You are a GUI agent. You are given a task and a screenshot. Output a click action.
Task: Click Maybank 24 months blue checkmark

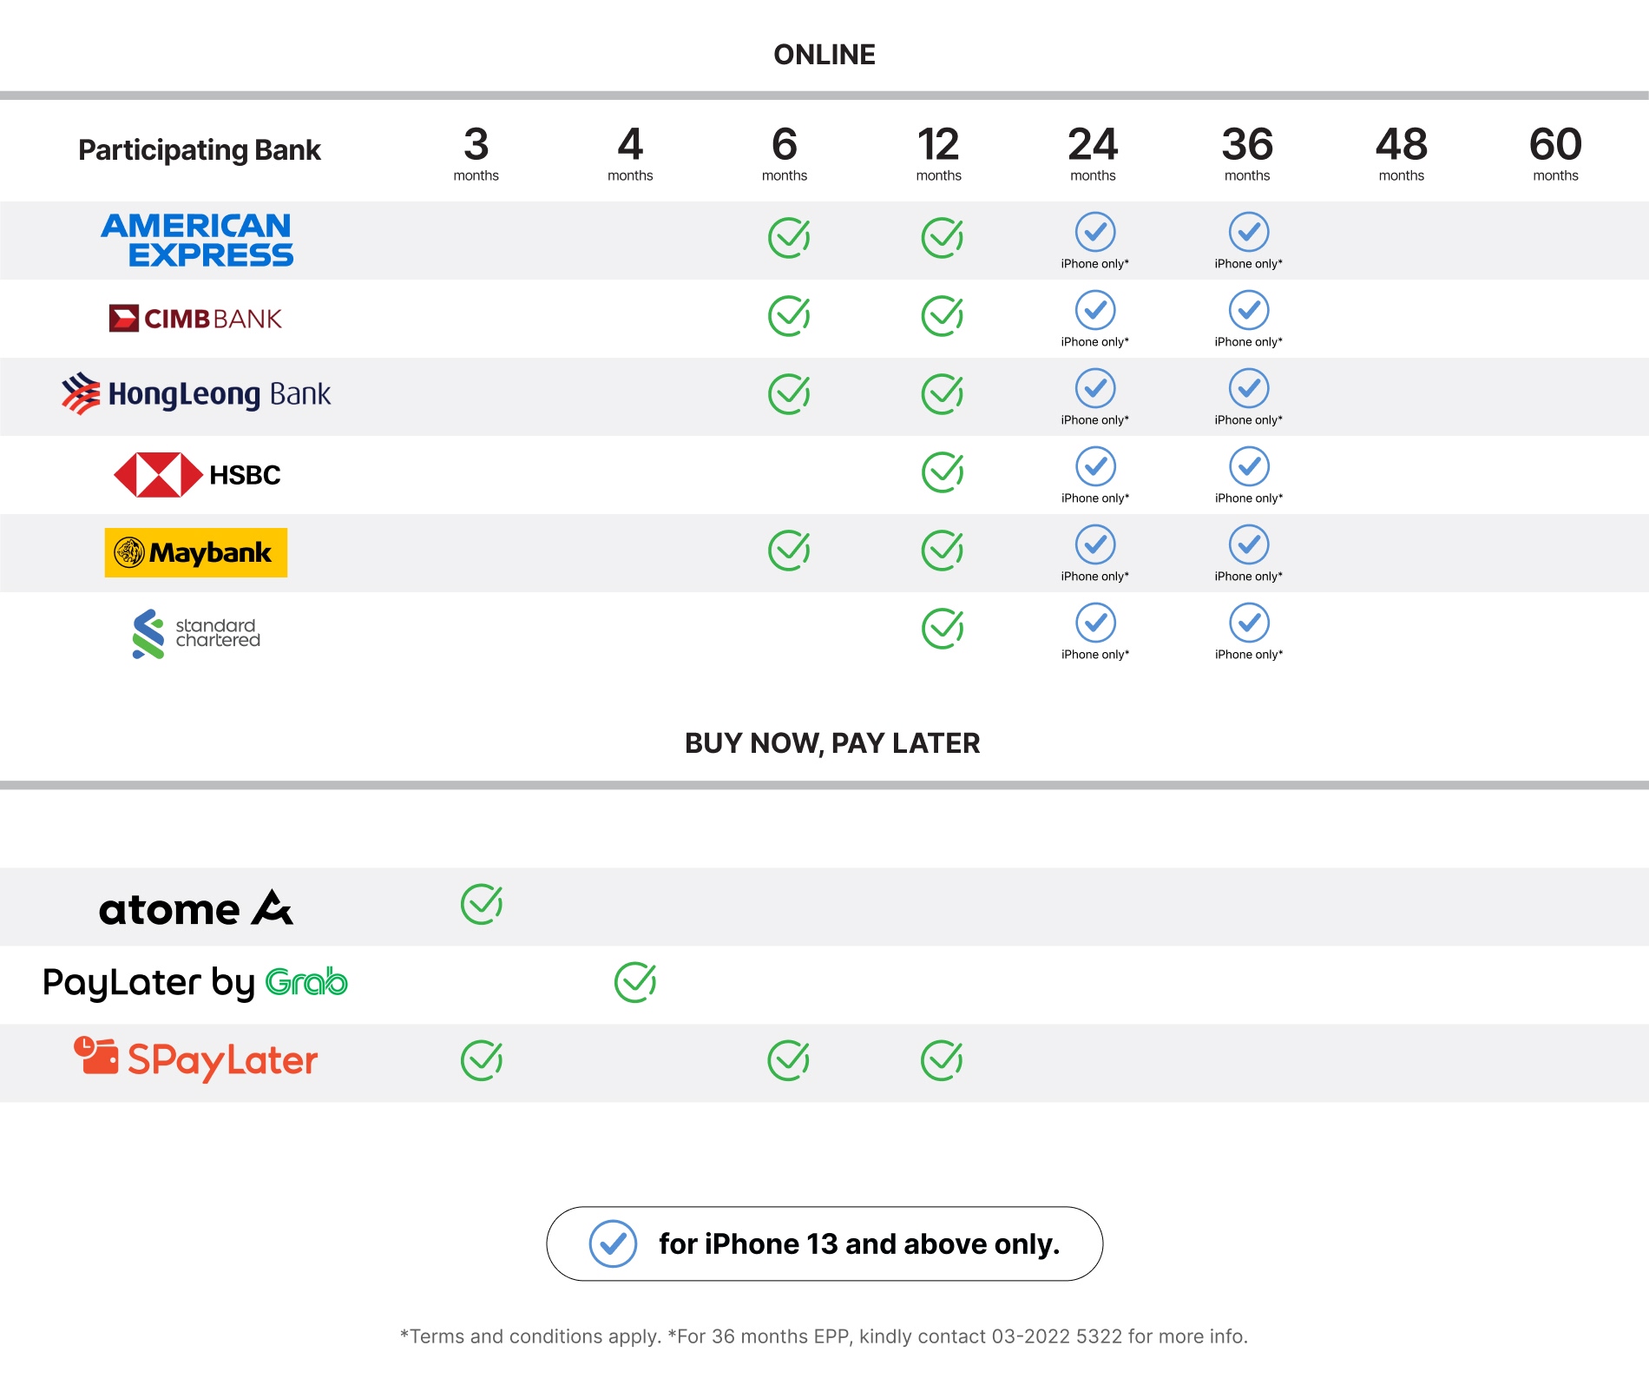1095,544
